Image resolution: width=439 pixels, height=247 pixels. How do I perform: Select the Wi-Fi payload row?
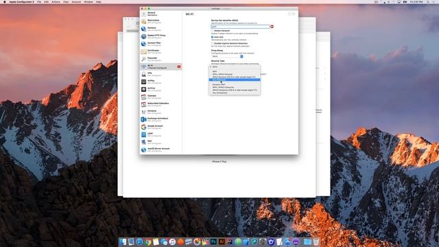pos(161,67)
